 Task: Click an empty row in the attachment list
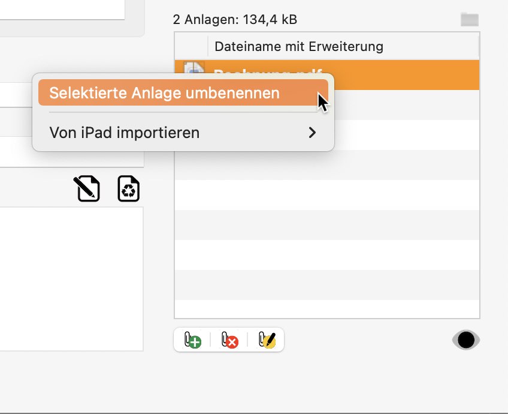pyautogui.click(x=326, y=225)
